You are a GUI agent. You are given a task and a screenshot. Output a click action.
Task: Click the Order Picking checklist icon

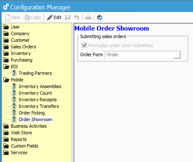(x=14, y=113)
